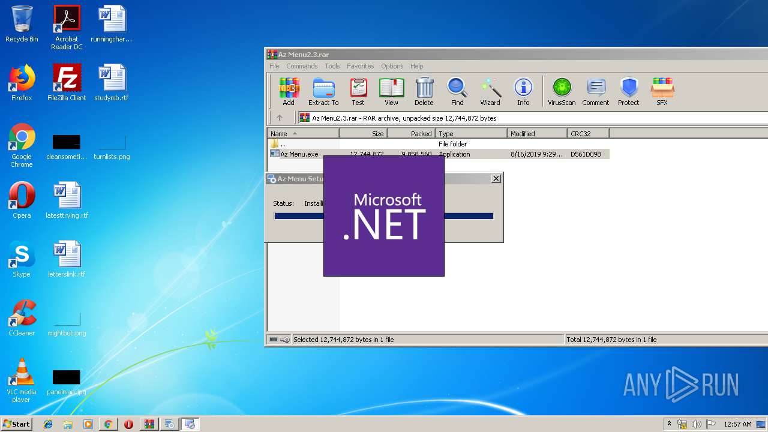Open Internet Explorer from taskbar
Image resolution: width=768 pixels, height=432 pixels.
point(48,424)
